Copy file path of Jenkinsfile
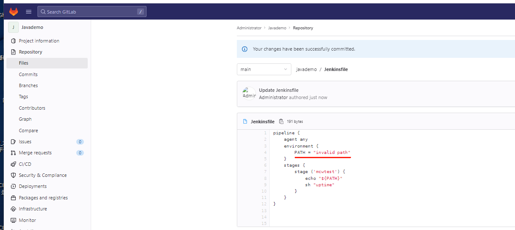515x230 pixels. pos(281,122)
